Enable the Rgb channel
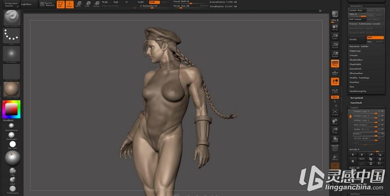Image resolution: width=390 pixels, height=196 pixels. click(116, 2)
